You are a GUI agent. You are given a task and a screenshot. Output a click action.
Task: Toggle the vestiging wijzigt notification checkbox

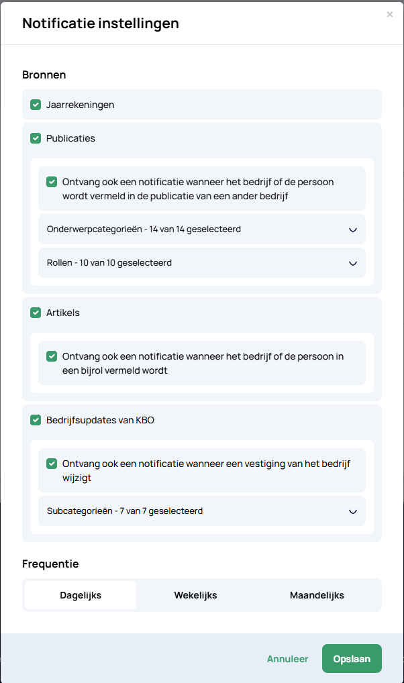click(x=52, y=464)
